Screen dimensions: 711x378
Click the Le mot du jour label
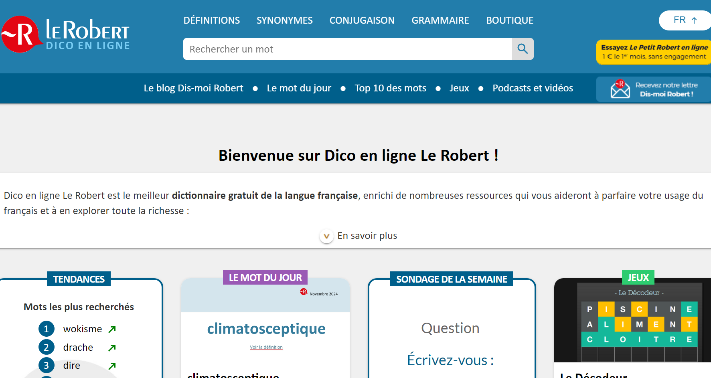coord(265,277)
